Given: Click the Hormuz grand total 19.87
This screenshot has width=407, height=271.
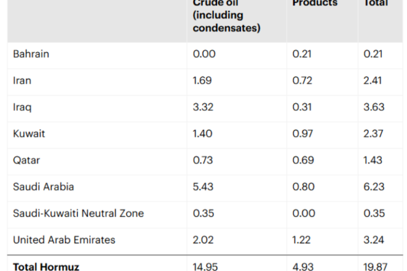Looking at the screenshot, I should [376, 267].
